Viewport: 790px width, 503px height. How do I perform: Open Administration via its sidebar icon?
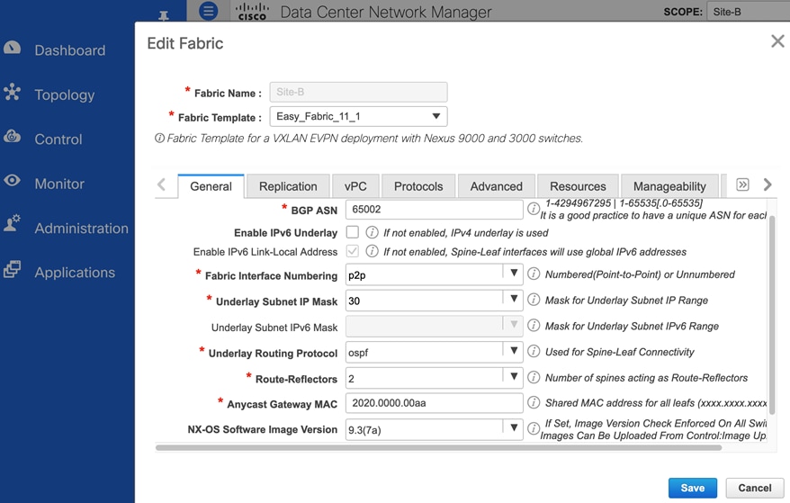[13, 225]
